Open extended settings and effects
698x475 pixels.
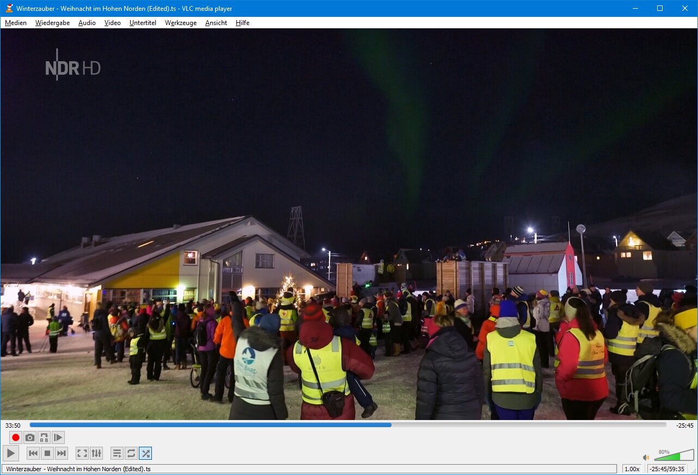point(96,453)
